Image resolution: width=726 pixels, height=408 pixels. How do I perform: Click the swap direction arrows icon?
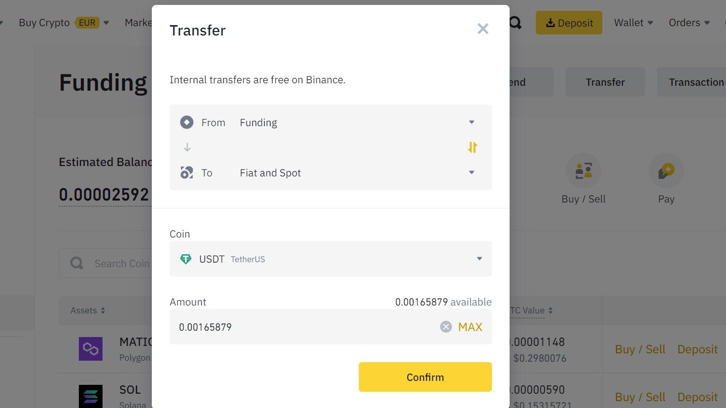coord(472,147)
